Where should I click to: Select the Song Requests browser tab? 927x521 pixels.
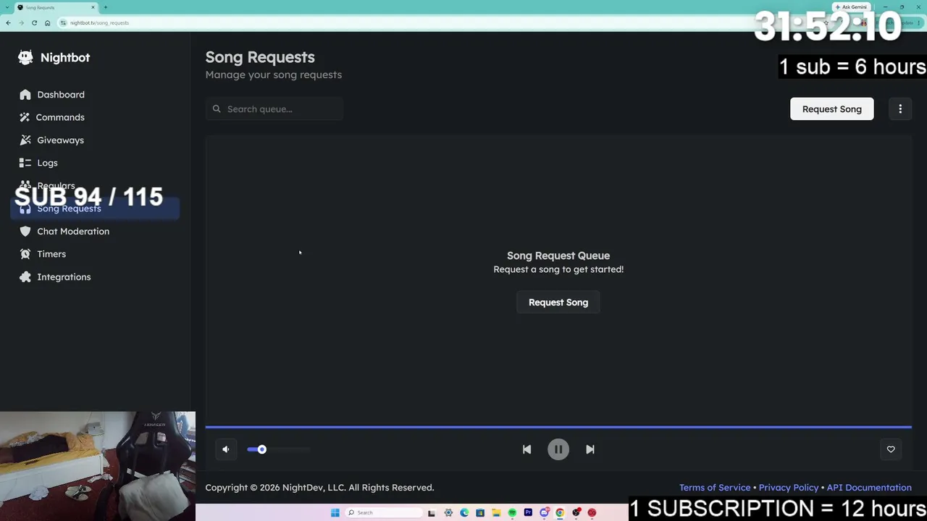tap(55, 7)
